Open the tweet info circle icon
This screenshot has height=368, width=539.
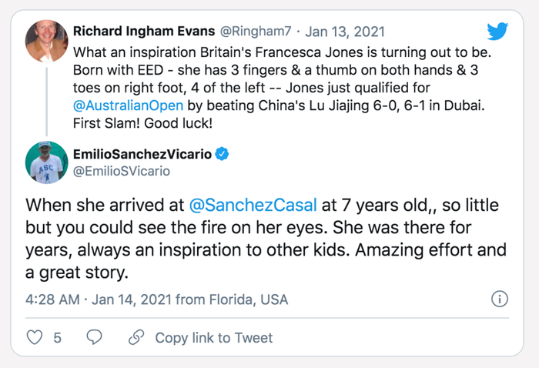[499, 299]
